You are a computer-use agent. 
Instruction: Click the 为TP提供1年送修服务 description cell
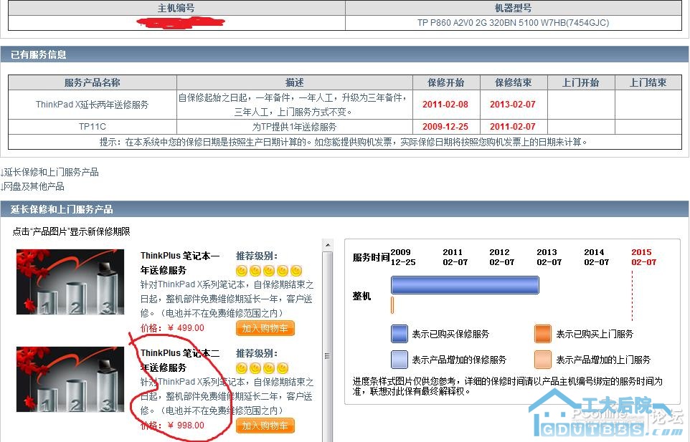[x=294, y=127]
